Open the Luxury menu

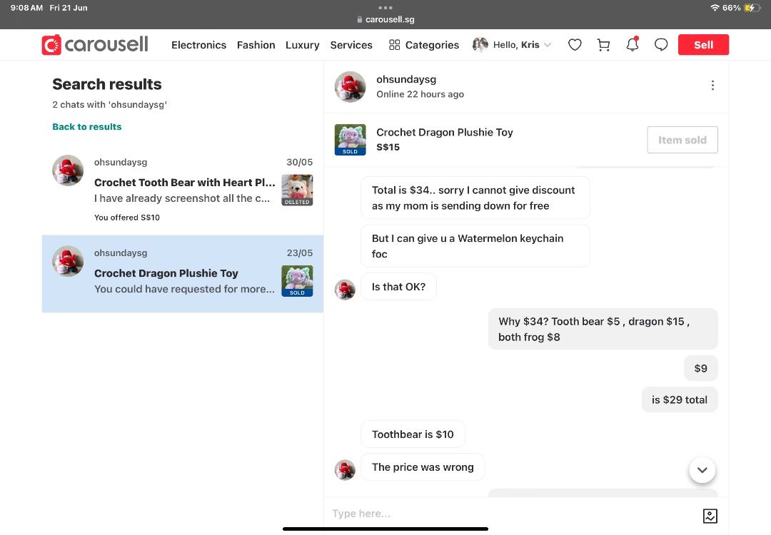tap(303, 45)
